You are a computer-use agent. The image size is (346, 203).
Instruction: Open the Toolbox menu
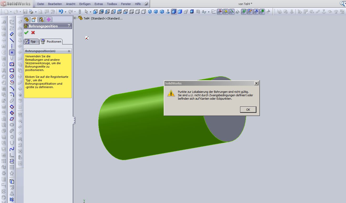112,4
